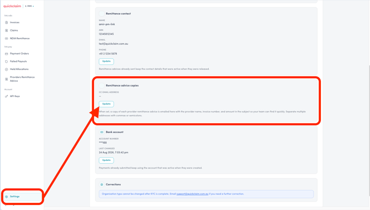The width and height of the screenshot is (370, 210).
Task: Update Remittance advice copies CC email
Action: coord(106,104)
